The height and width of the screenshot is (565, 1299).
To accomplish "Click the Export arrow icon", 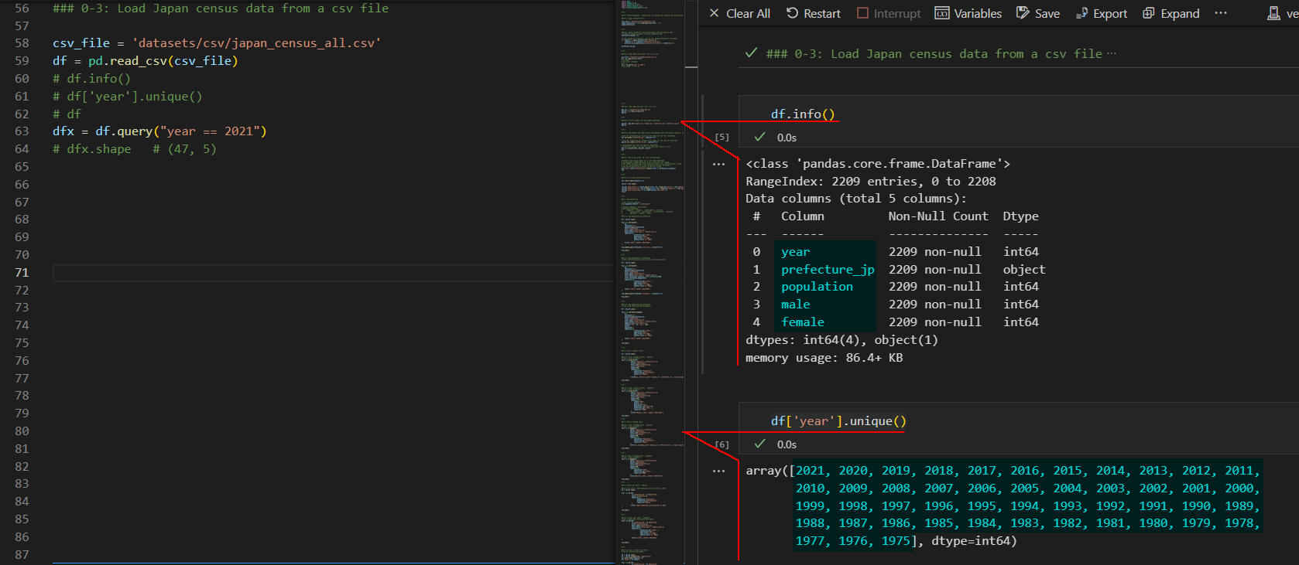I will click(x=1081, y=13).
